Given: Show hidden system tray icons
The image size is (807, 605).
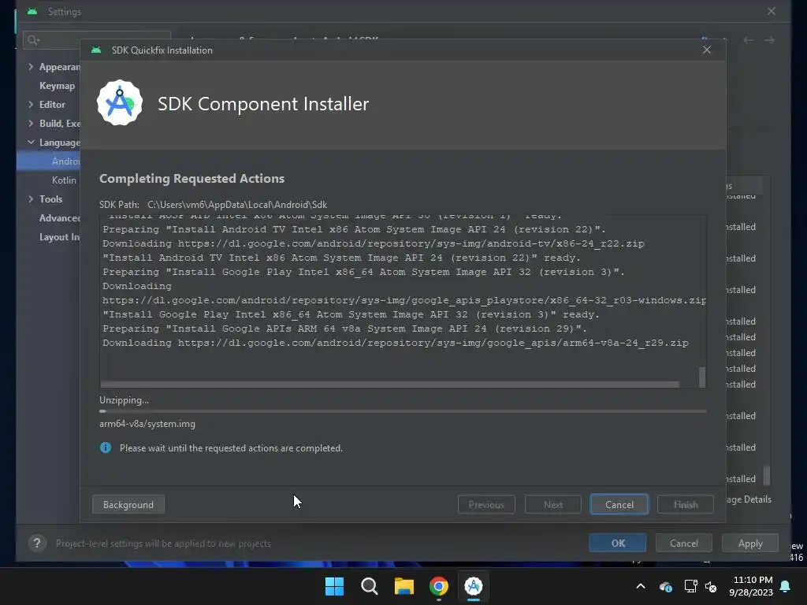Looking at the screenshot, I should tap(641, 586).
